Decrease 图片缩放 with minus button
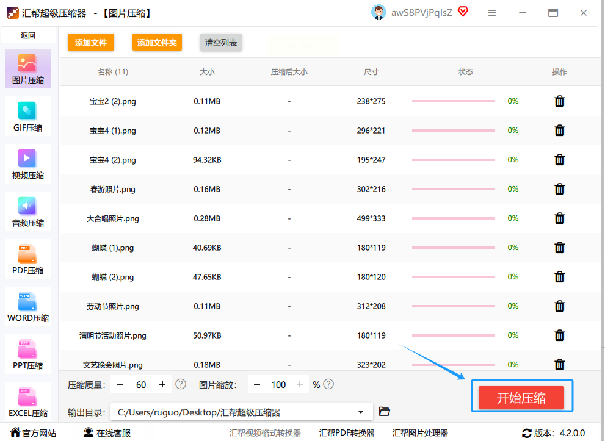The width and height of the screenshot is (605, 441). pyautogui.click(x=257, y=384)
